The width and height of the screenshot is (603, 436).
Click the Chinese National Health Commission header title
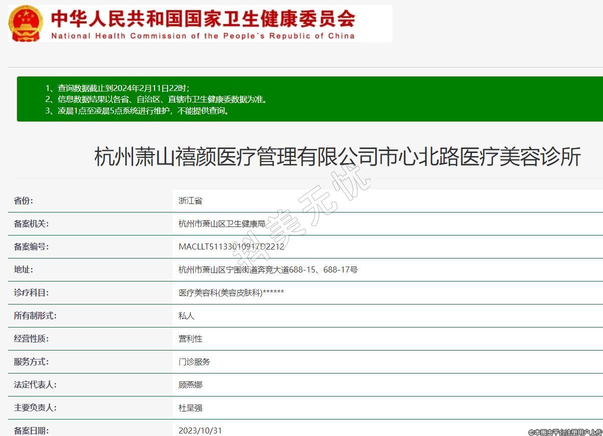tap(203, 18)
